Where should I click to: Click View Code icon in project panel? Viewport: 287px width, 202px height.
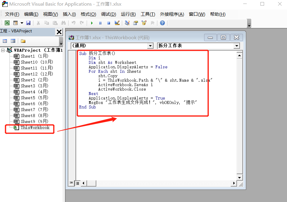tap(5, 41)
